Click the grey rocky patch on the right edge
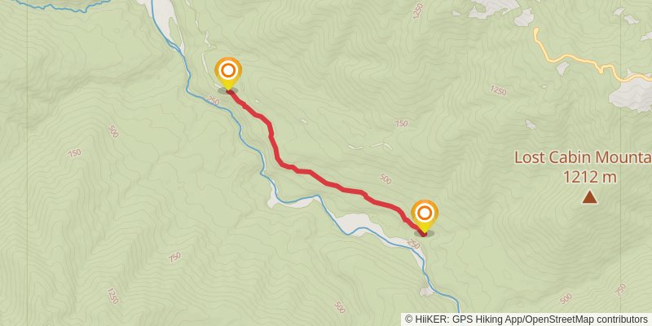The image size is (652, 326). point(632,96)
